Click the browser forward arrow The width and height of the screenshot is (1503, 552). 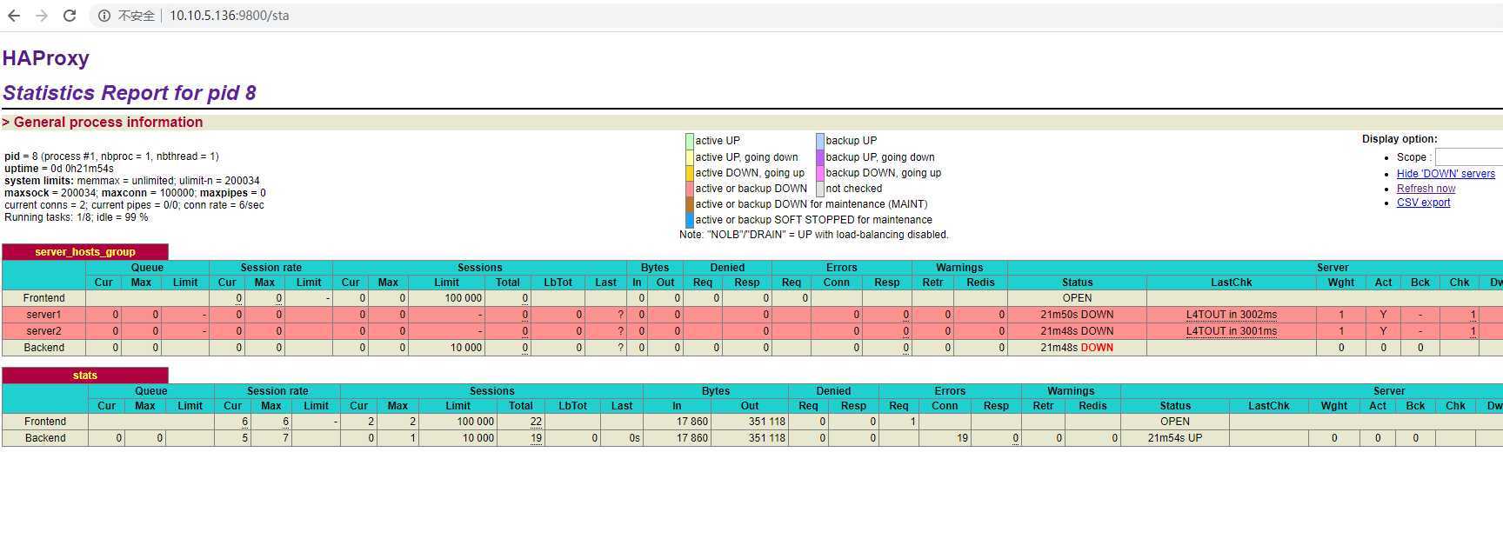coord(42,16)
